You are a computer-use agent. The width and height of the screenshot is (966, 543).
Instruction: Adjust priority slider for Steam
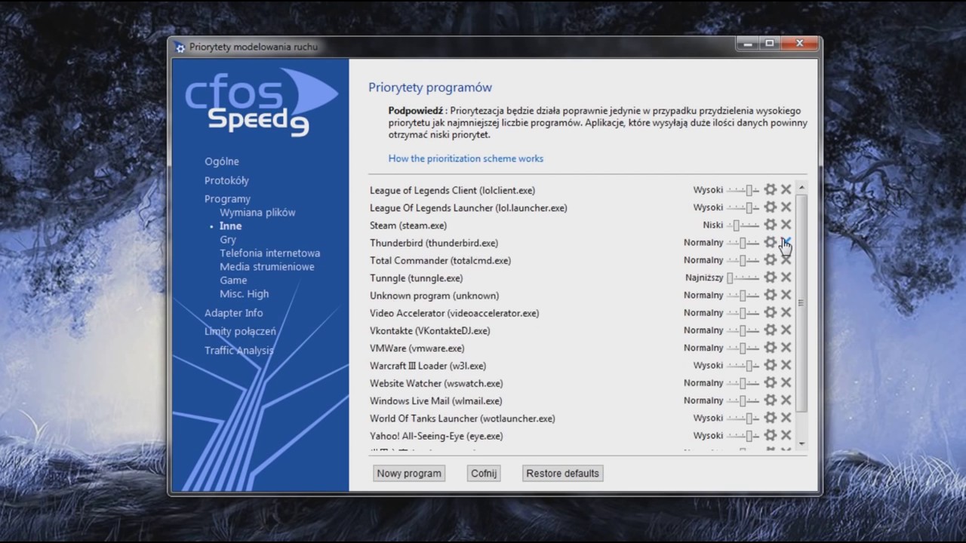click(743, 225)
